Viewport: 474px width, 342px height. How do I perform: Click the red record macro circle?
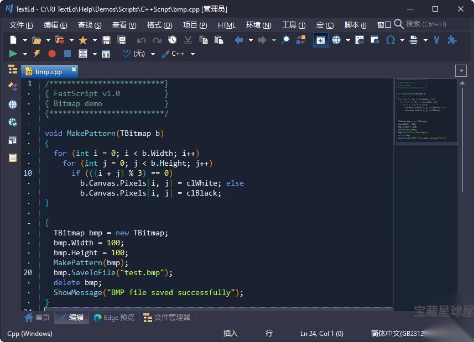[52, 54]
